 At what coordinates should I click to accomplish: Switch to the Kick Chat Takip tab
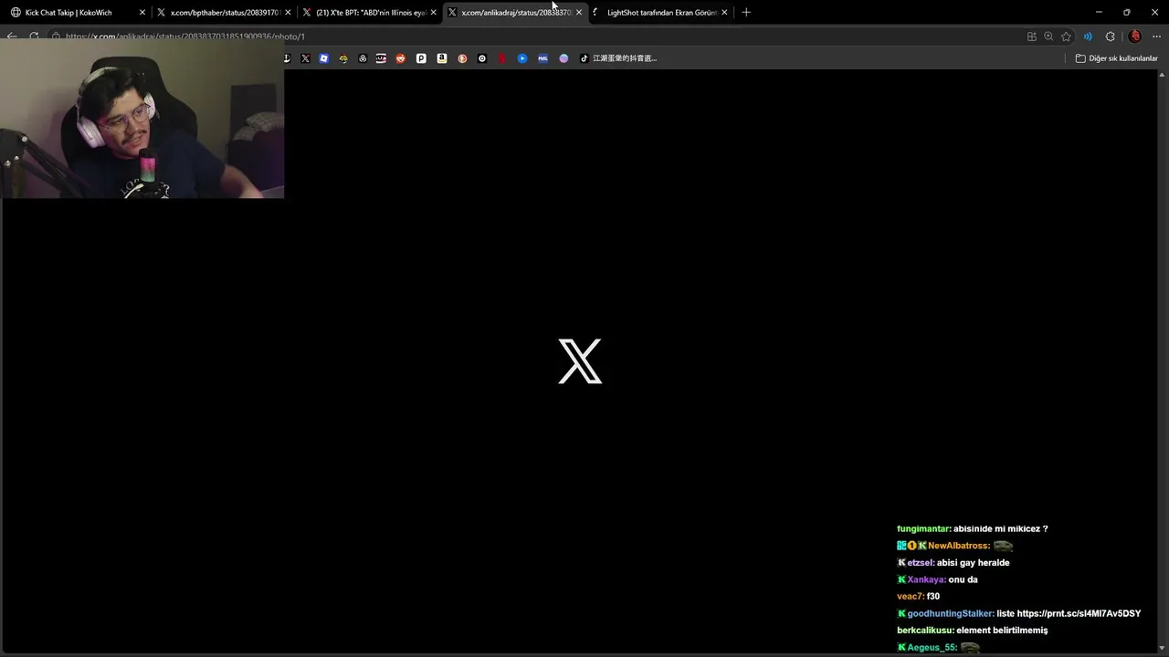78,13
